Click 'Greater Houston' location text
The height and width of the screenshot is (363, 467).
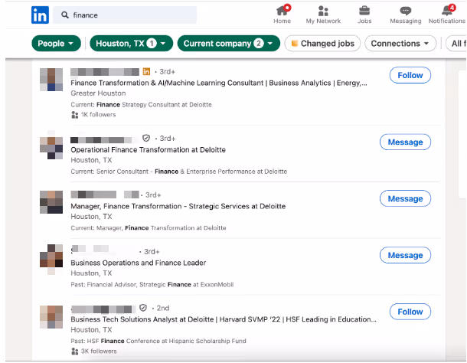[x=98, y=93]
